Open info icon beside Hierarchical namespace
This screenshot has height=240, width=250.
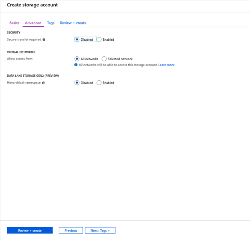43,83
